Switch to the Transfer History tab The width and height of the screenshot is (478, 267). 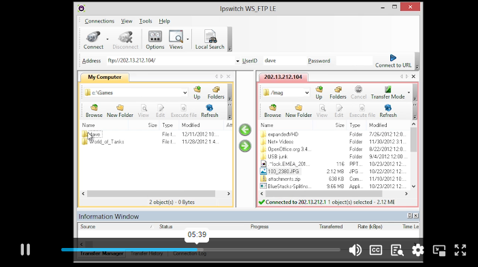point(146,253)
